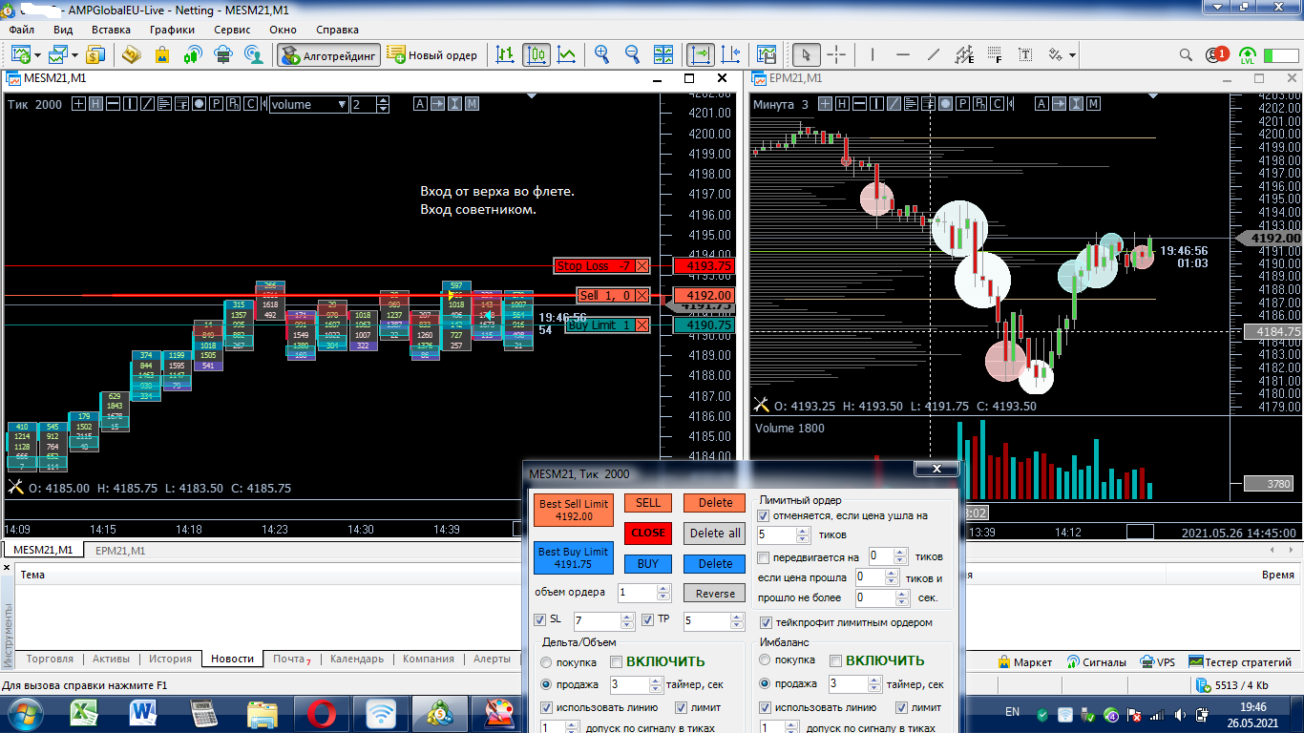Click the Reverse button
The width and height of the screenshot is (1304, 733).
click(x=715, y=594)
